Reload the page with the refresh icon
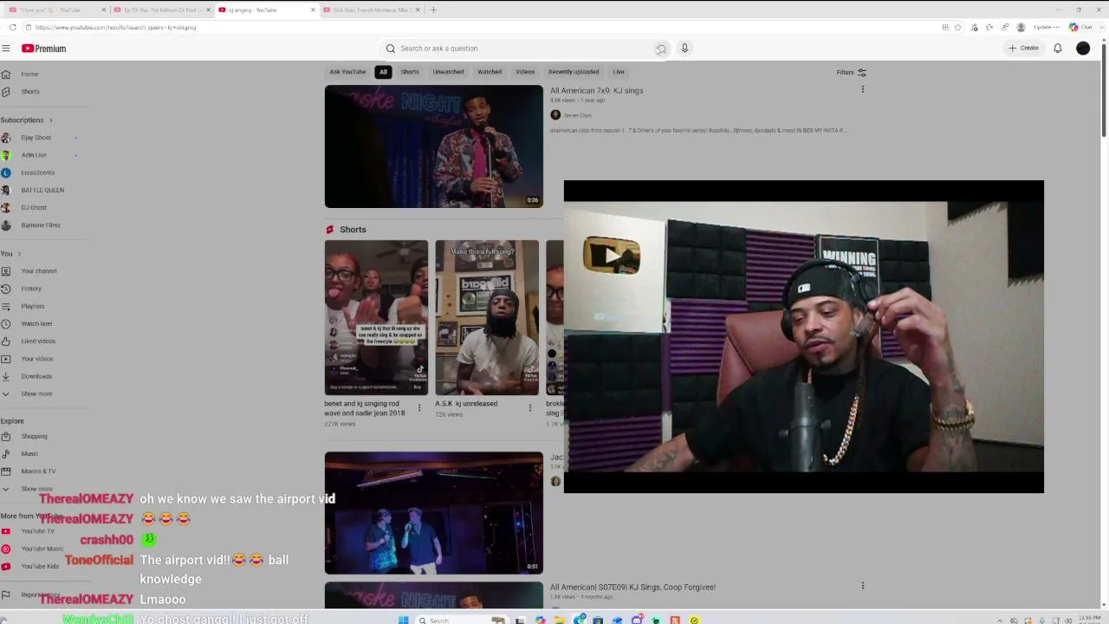This screenshot has height=624, width=1109. pos(12,27)
